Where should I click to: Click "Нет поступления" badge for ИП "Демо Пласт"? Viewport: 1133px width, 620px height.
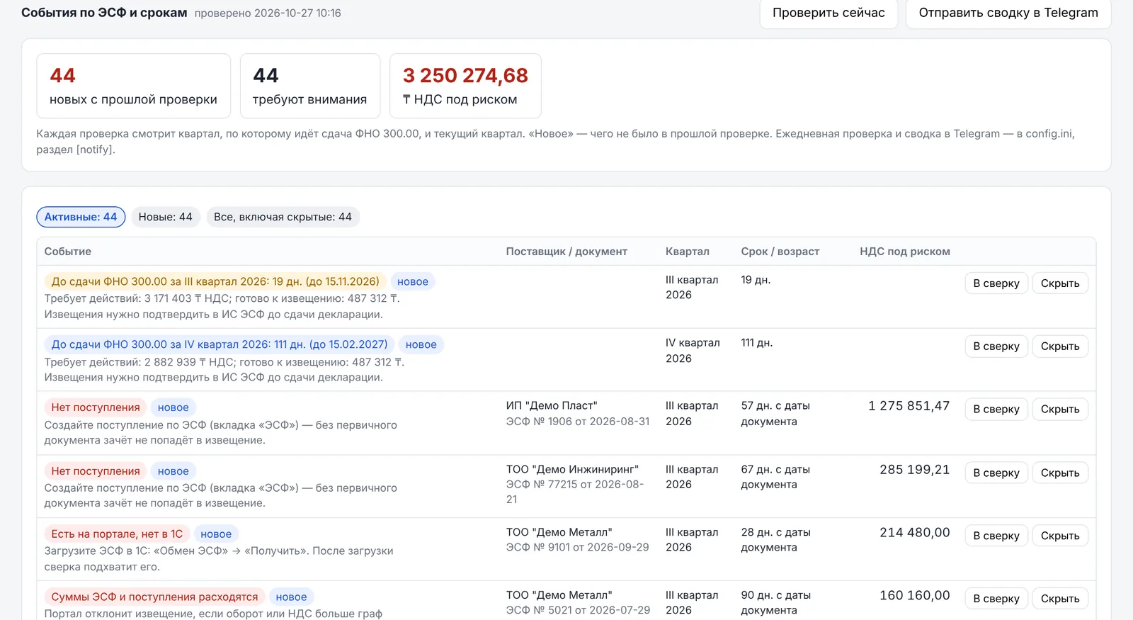(96, 407)
